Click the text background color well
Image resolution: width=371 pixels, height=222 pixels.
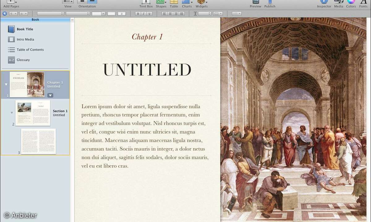122,14
